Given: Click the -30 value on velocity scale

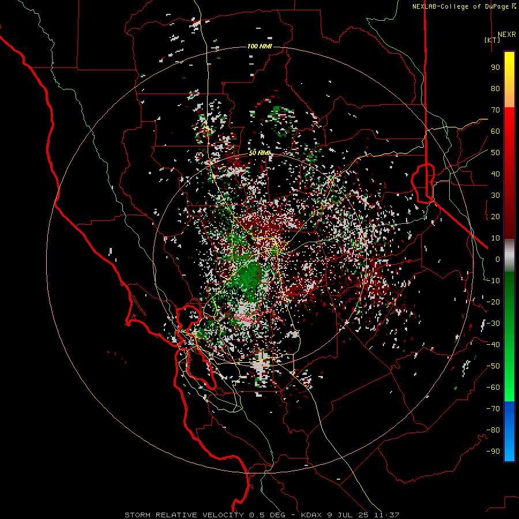Looking at the screenshot, I should [x=493, y=324].
